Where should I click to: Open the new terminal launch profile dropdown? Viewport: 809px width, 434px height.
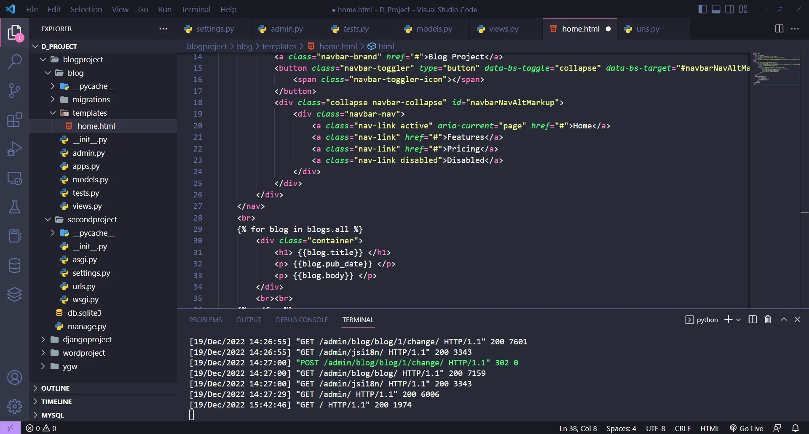point(739,320)
